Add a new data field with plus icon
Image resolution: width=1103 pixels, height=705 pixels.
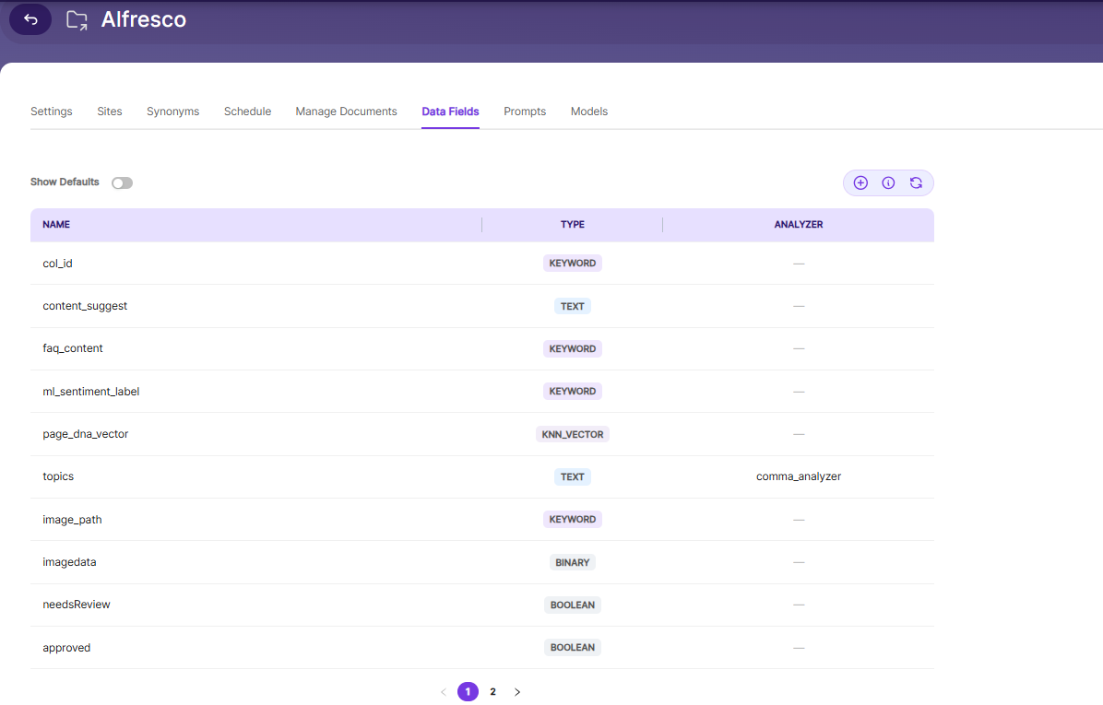coord(860,182)
